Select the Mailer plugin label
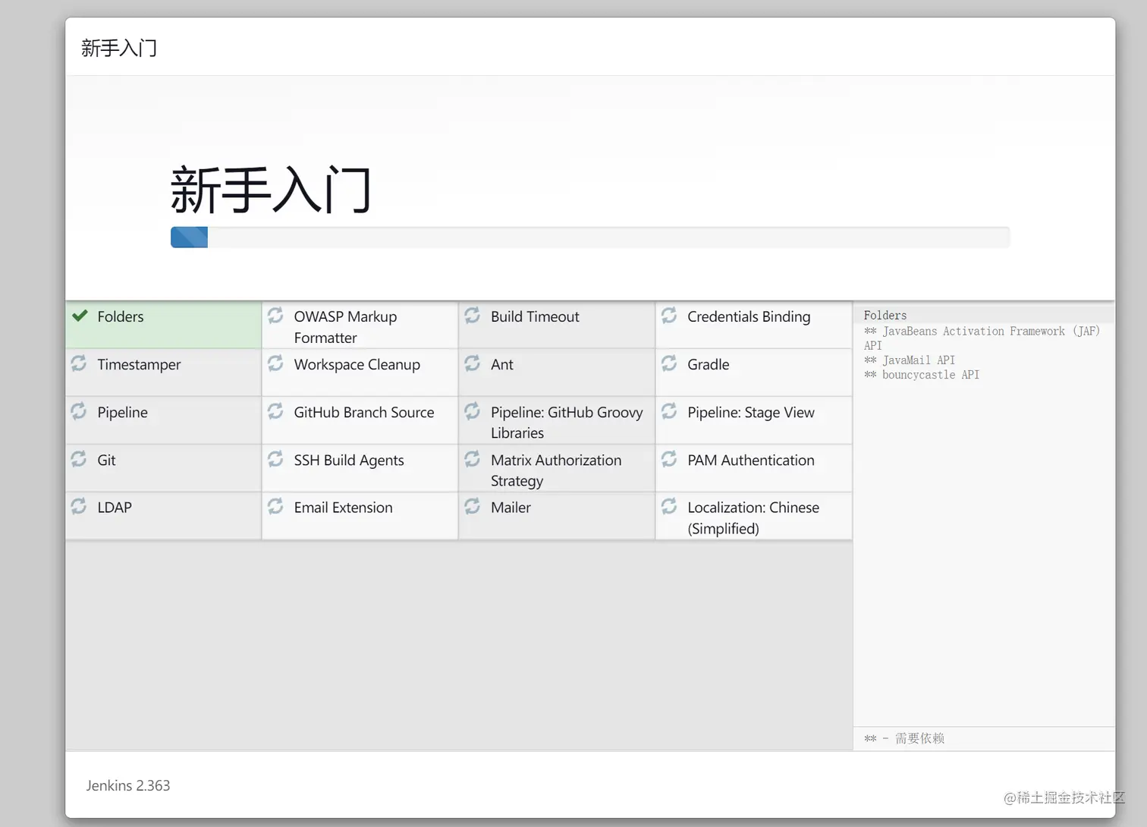This screenshot has height=827, width=1147. (511, 508)
